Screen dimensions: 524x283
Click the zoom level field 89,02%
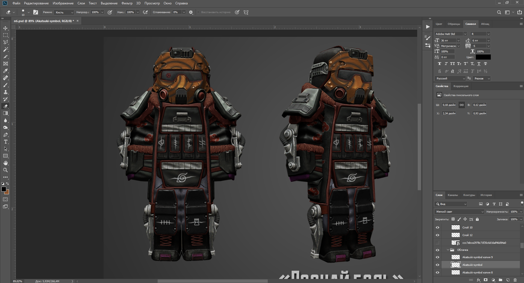[18, 281]
